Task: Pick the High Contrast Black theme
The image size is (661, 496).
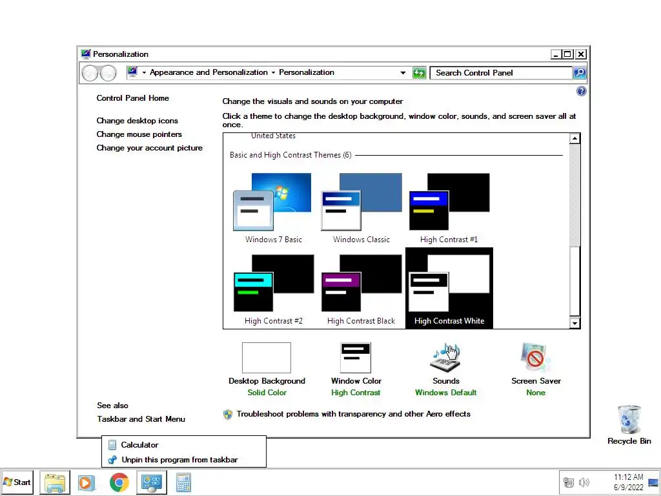Action: click(x=361, y=289)
